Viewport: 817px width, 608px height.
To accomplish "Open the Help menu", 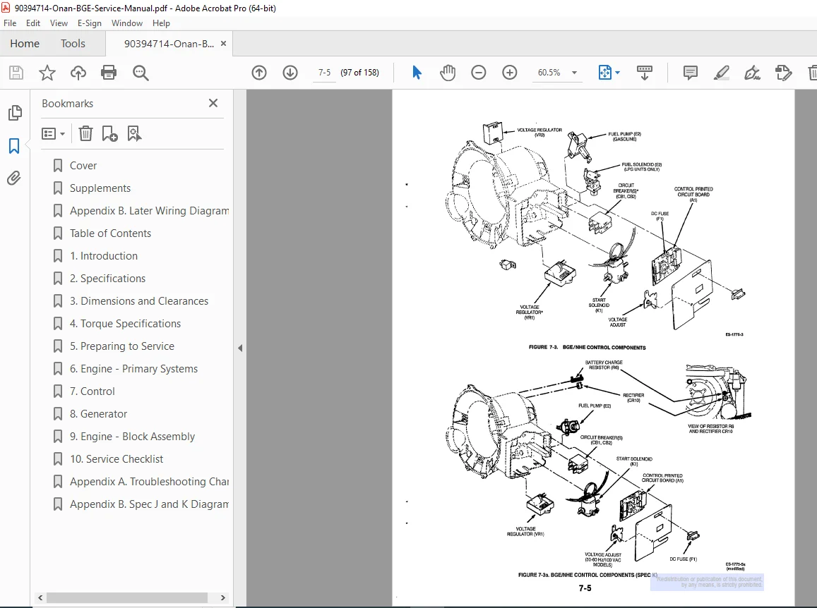I will [161, 23].
